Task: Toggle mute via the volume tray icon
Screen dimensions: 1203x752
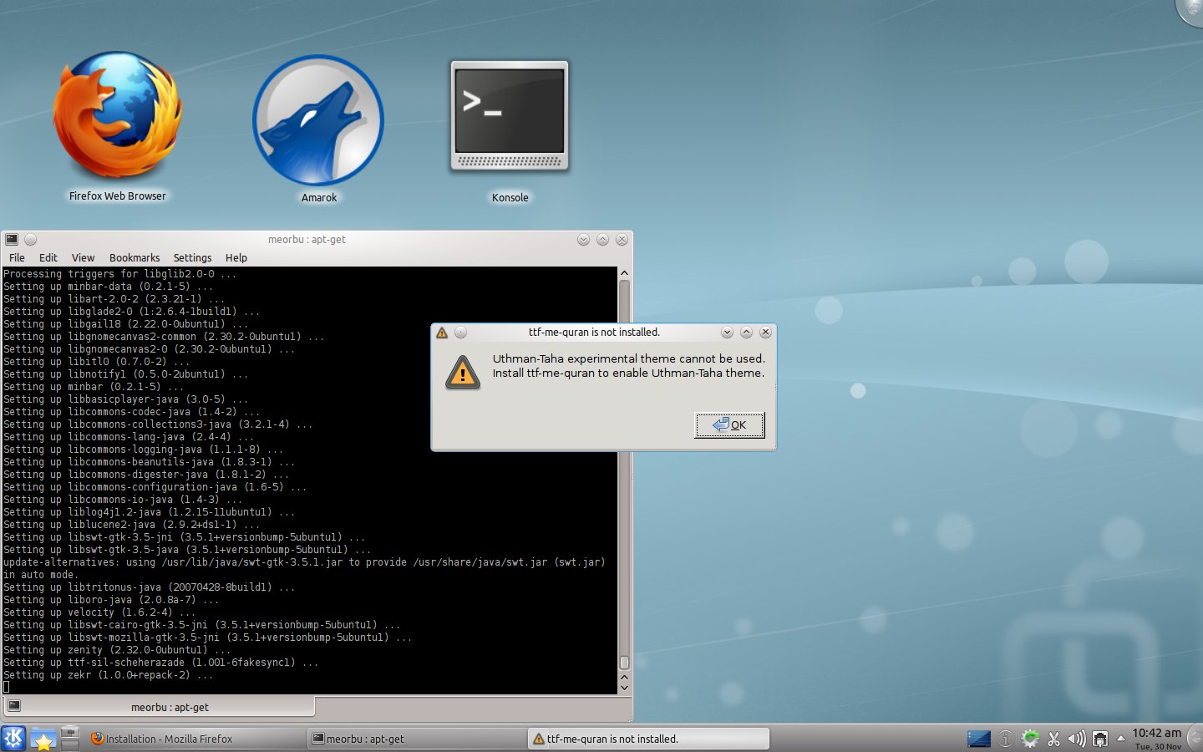Action: tap(1075, 738)
